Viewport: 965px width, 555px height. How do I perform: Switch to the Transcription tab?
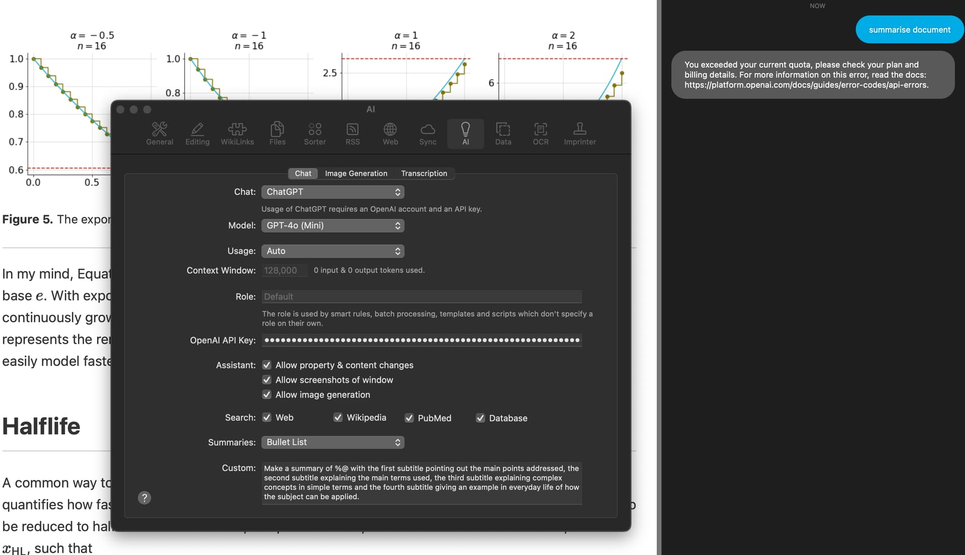click(424, 173)
